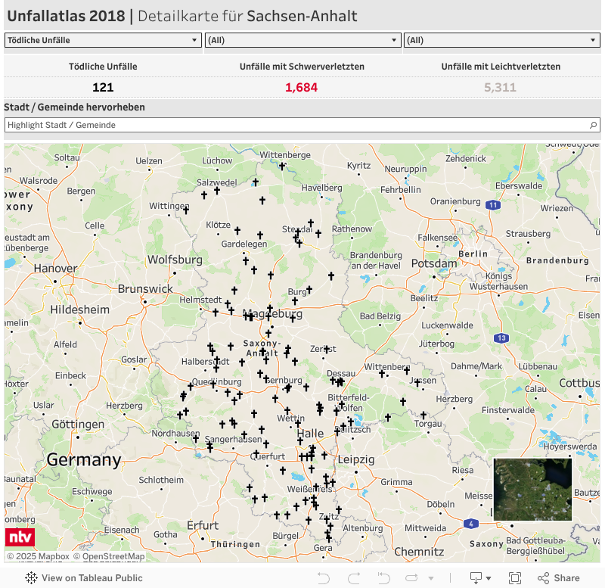Open the Share dialog
The height and width of the screenshot is (588, 605).
[558, 578]
